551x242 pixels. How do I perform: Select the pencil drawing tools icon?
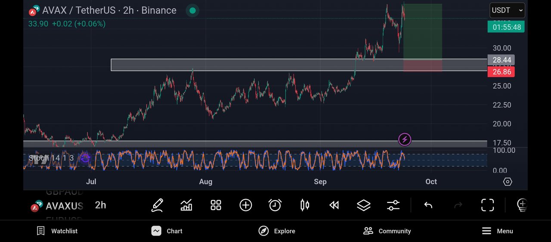point(157,205)
